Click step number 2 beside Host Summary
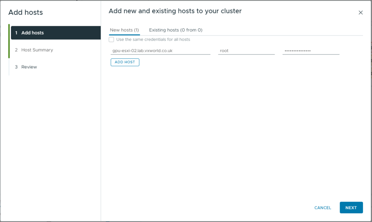The height and width of the screenshot is (222, 372). [x=16, y=50]
